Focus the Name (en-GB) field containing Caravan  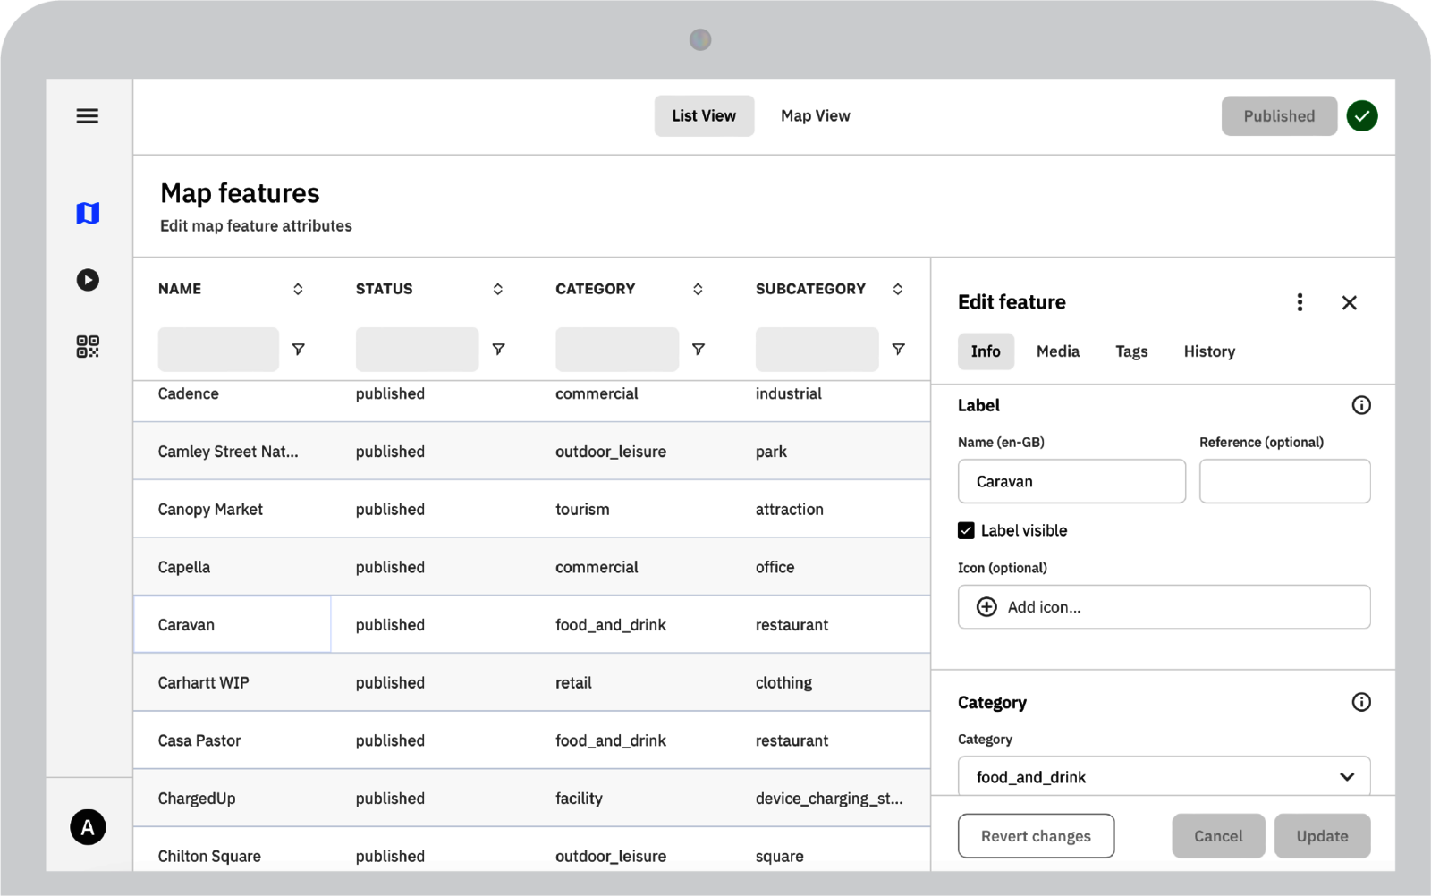point(1071,481)
